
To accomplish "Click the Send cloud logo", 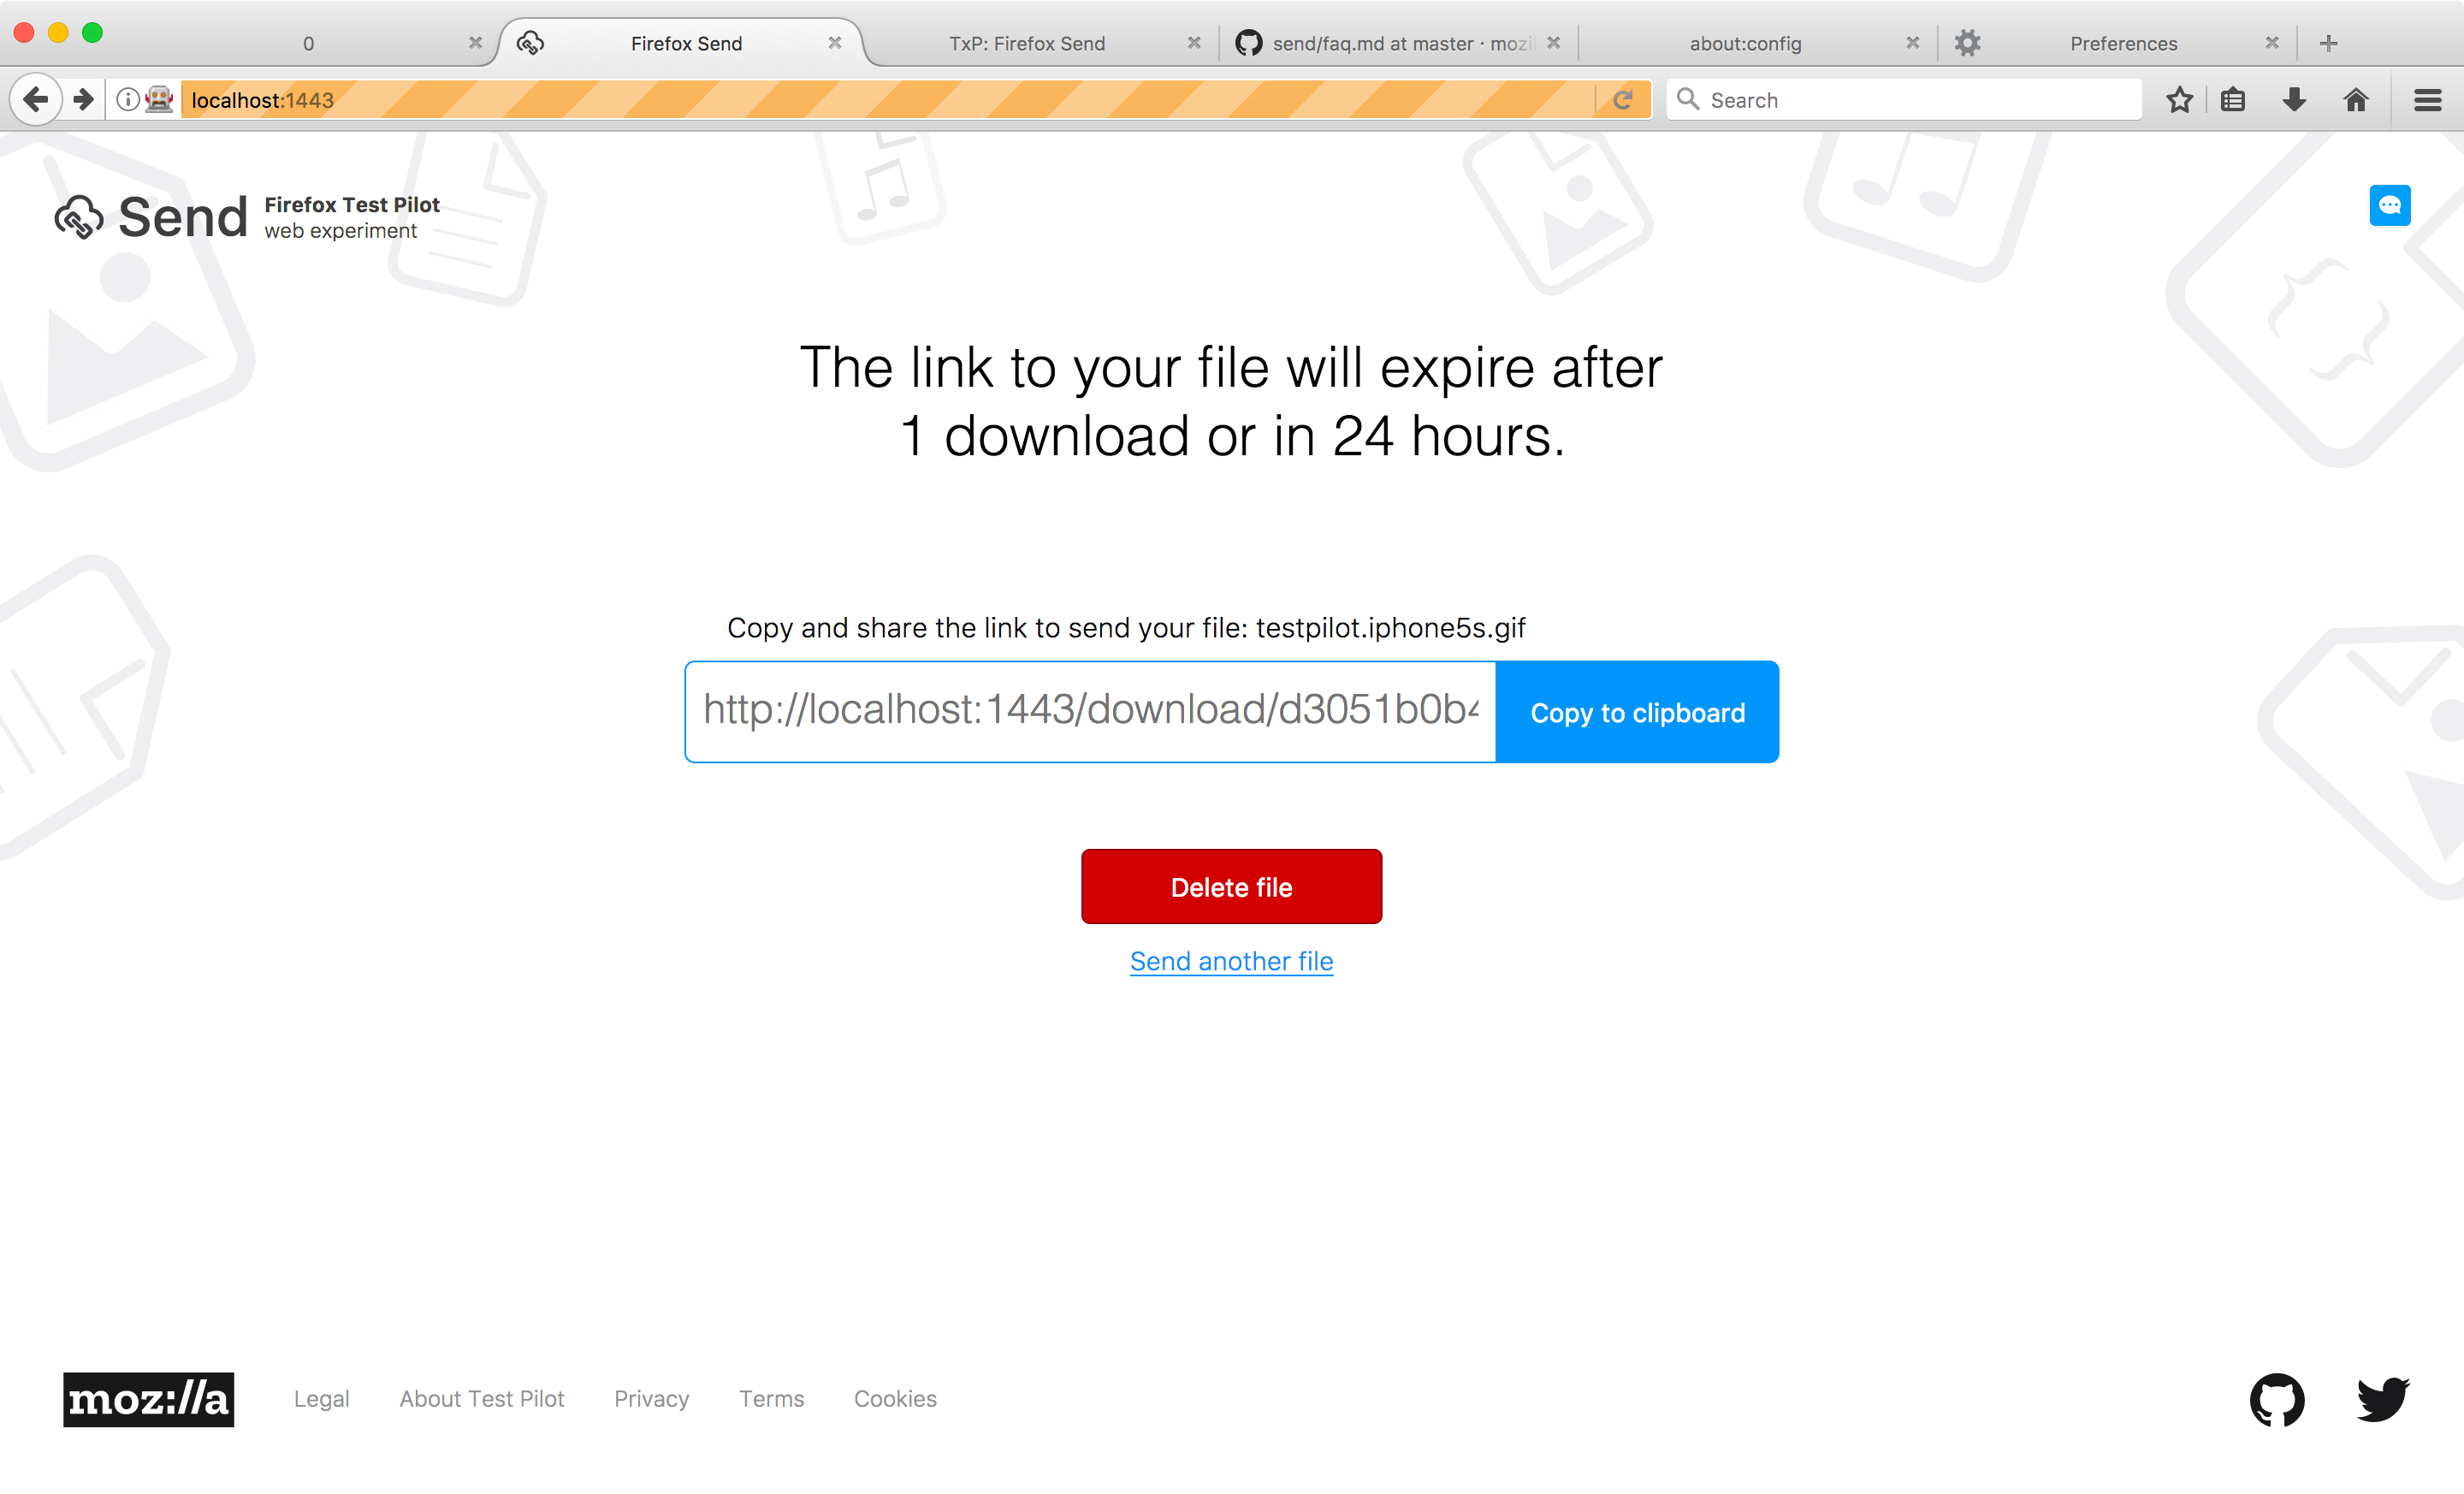I will (79, 217).
